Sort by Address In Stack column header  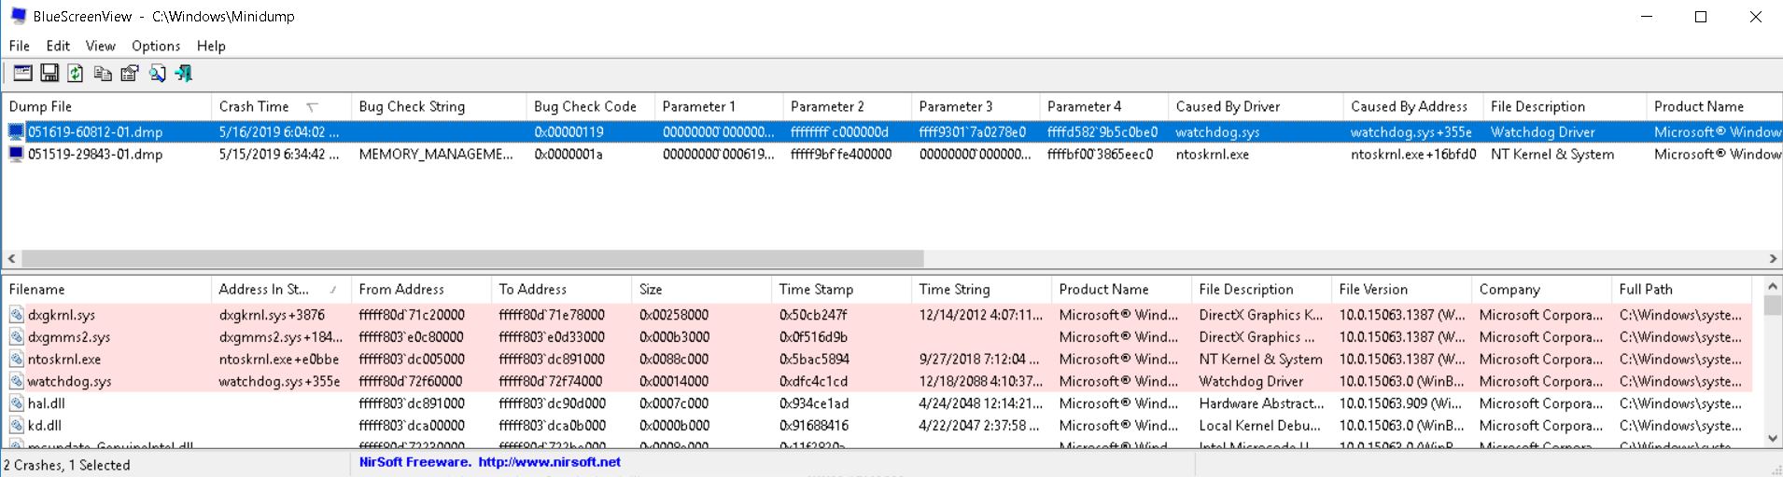pos(263,290)
